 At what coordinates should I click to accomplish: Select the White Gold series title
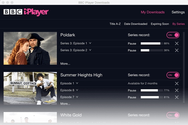[71, 115]
